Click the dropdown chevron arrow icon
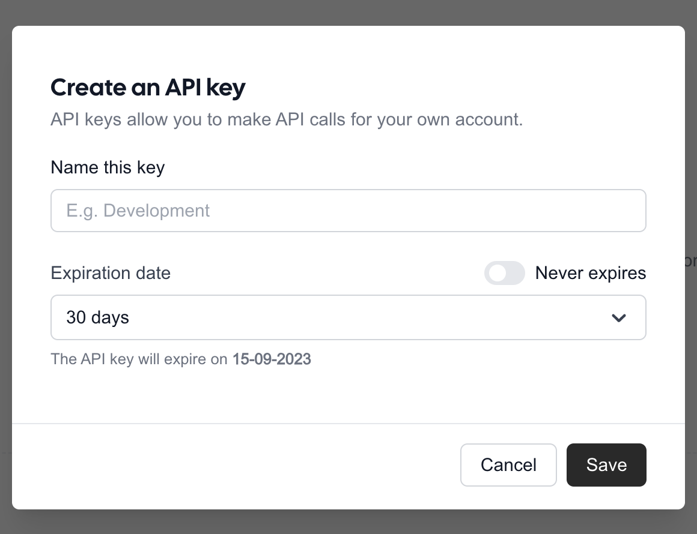 tap(618, 317)
